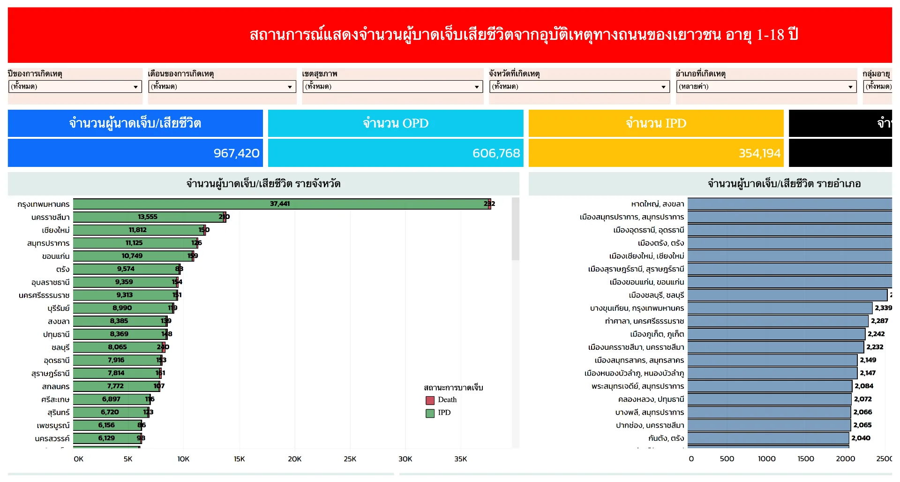Select the เมืองภูเก็ต bar showing 2,242
900x482 pixels.
(x=776, y=334)
